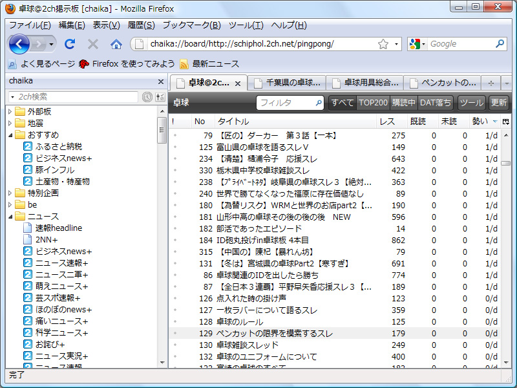Open 最新ニュース feed bookmark
Viewport: 517px width, 388px height.
(x=209, y=63)
